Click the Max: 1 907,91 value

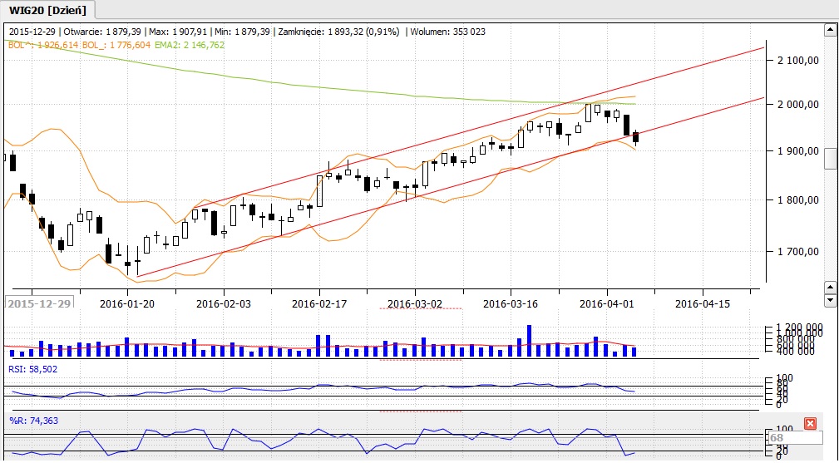tap(176, 32)
